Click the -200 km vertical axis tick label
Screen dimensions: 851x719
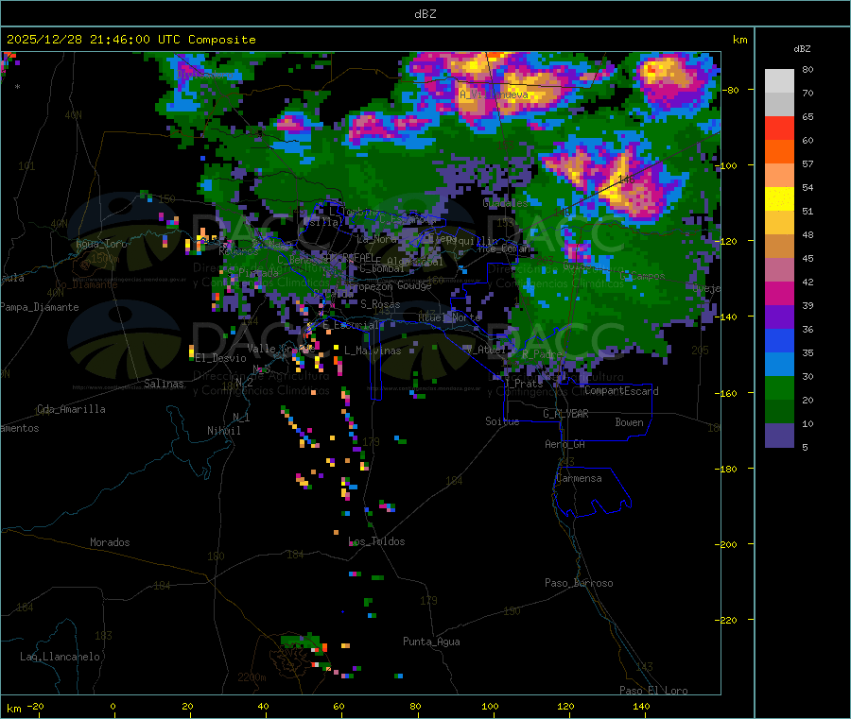pyautogui.click(x=725, y=544)
